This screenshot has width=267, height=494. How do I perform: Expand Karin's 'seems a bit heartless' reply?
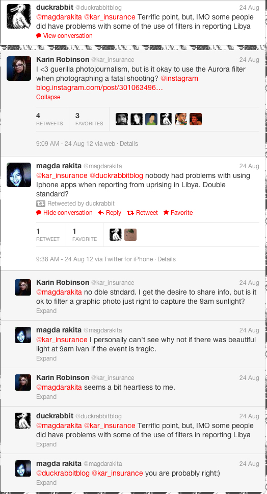pos(46,397)
